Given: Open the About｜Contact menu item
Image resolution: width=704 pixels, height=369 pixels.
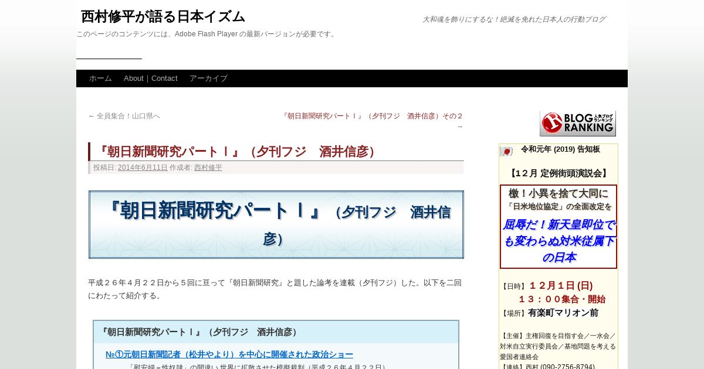Looking at the screenshot, I should coord(151,78).
